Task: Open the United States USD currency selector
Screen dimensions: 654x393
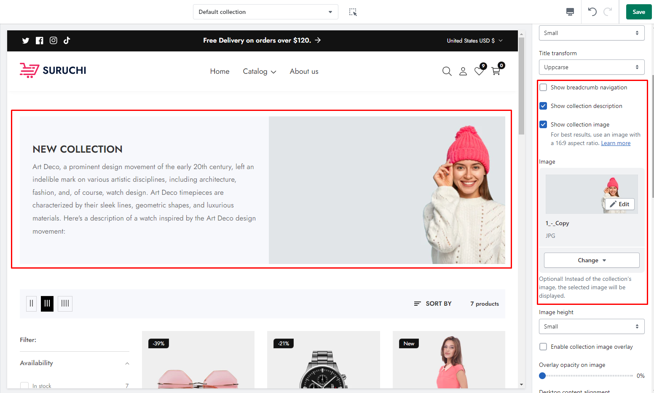Action: tap(475, 40)
